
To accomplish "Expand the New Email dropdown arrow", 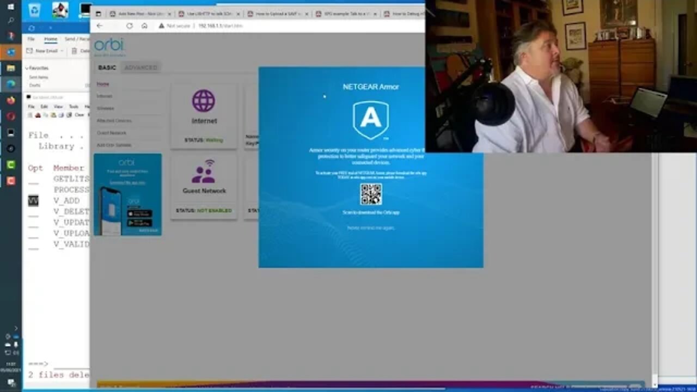I will tap(62, 51).
